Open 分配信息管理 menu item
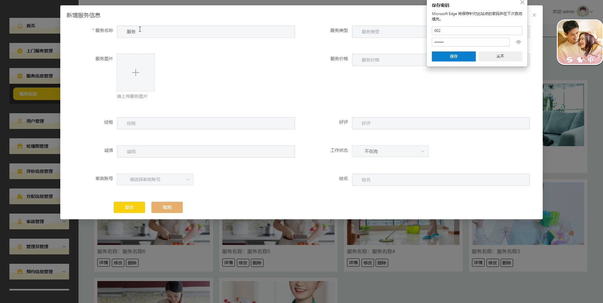Screen dimensions: 603x303 coord(35,196)
